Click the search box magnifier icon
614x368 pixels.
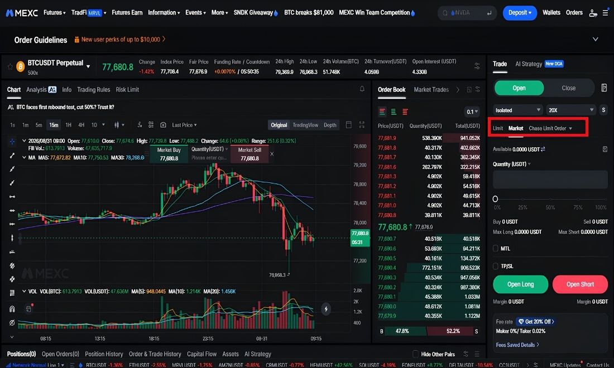pos(445,13)
